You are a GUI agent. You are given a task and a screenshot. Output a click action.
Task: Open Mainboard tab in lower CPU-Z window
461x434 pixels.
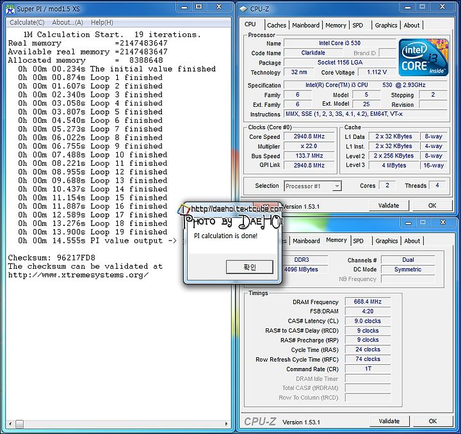pos(306,241)
